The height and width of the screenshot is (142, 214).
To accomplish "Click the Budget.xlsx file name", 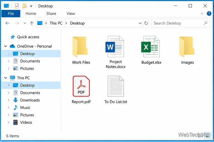I will coord(151,62).
